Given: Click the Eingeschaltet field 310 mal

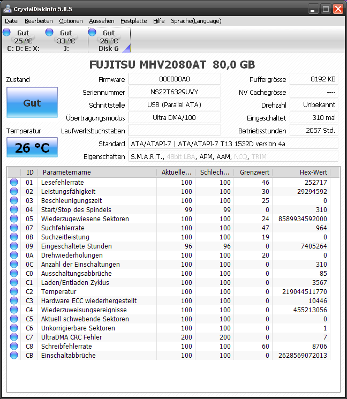Looking at the screenshot, I should (314, 117).
